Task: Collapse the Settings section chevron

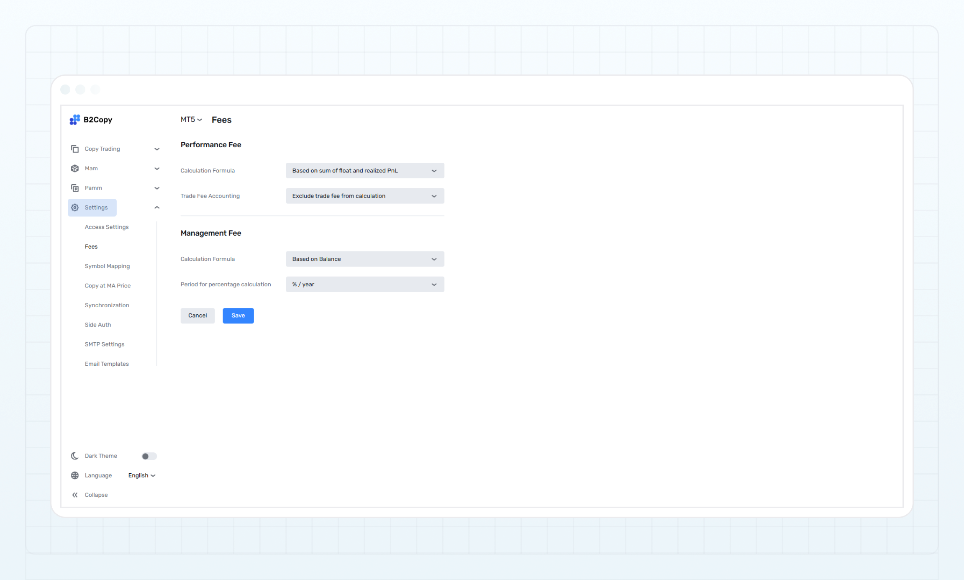Action: click(x=157, y=207)
